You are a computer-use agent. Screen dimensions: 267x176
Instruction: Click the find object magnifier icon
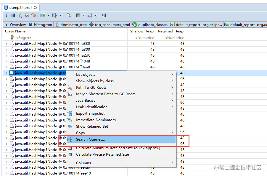pyautogui.click(x=69, y=15)
